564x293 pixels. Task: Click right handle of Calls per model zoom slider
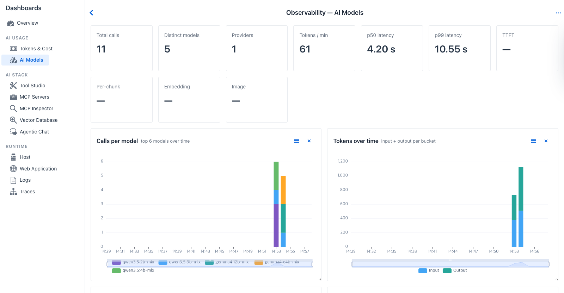tap(312, 264)
